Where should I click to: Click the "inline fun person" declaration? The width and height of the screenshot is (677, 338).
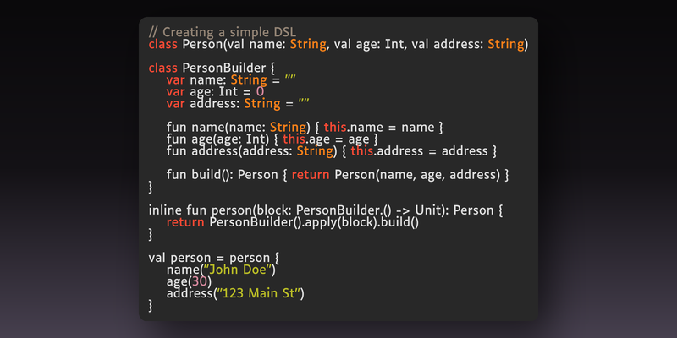tap(326, 210)
